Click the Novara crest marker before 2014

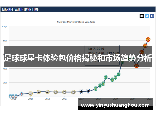point(22,94)
